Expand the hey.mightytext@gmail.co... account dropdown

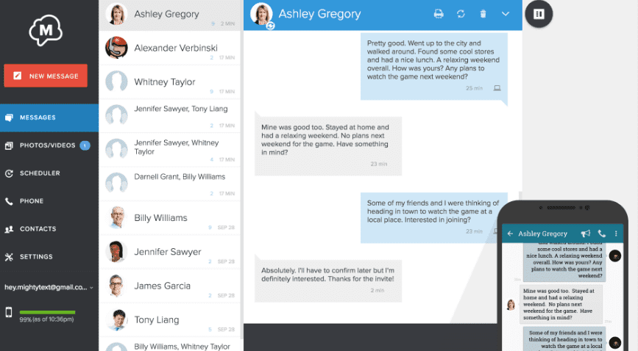point(49,287)
